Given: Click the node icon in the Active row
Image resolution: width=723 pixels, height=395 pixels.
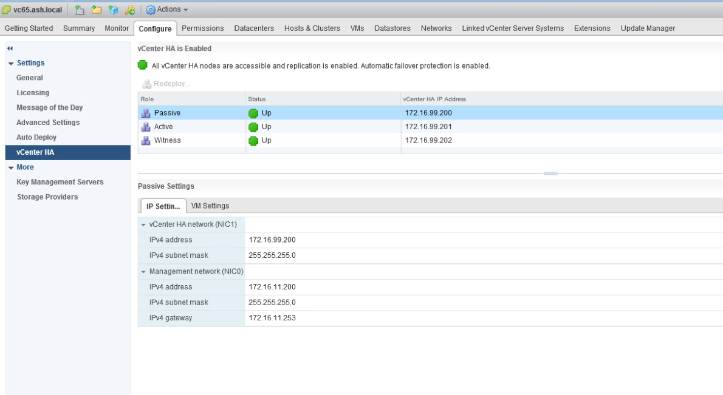Looking at the screenshot, I should pos(146,127).
